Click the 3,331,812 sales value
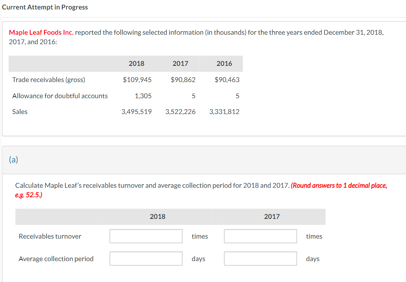Viewport: 406px width, 282px height. (225, 112)
